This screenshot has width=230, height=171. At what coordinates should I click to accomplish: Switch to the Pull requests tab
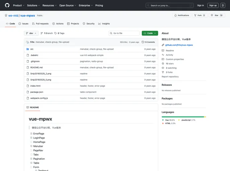pos(40,24)
